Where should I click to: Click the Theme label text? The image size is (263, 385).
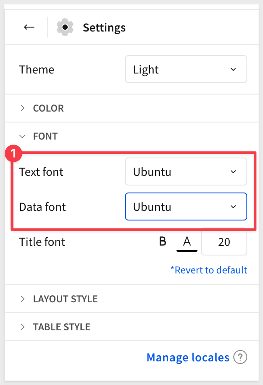[37, 70]
